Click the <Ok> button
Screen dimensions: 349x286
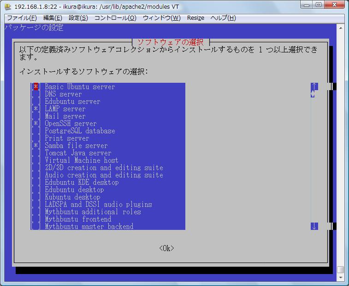click(167, 248)
